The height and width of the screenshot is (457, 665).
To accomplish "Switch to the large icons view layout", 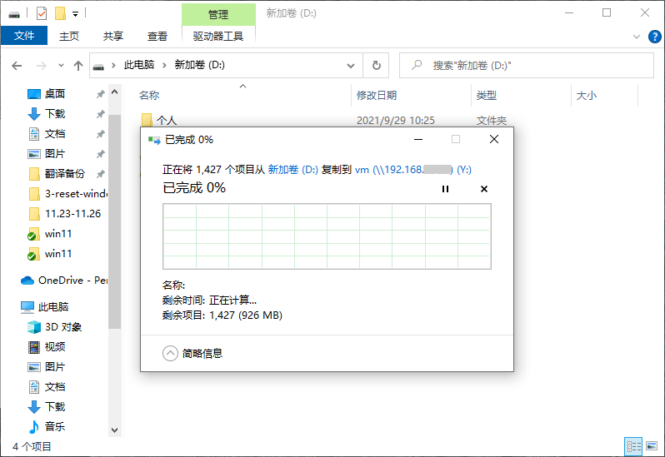I will tap(650, 447).
